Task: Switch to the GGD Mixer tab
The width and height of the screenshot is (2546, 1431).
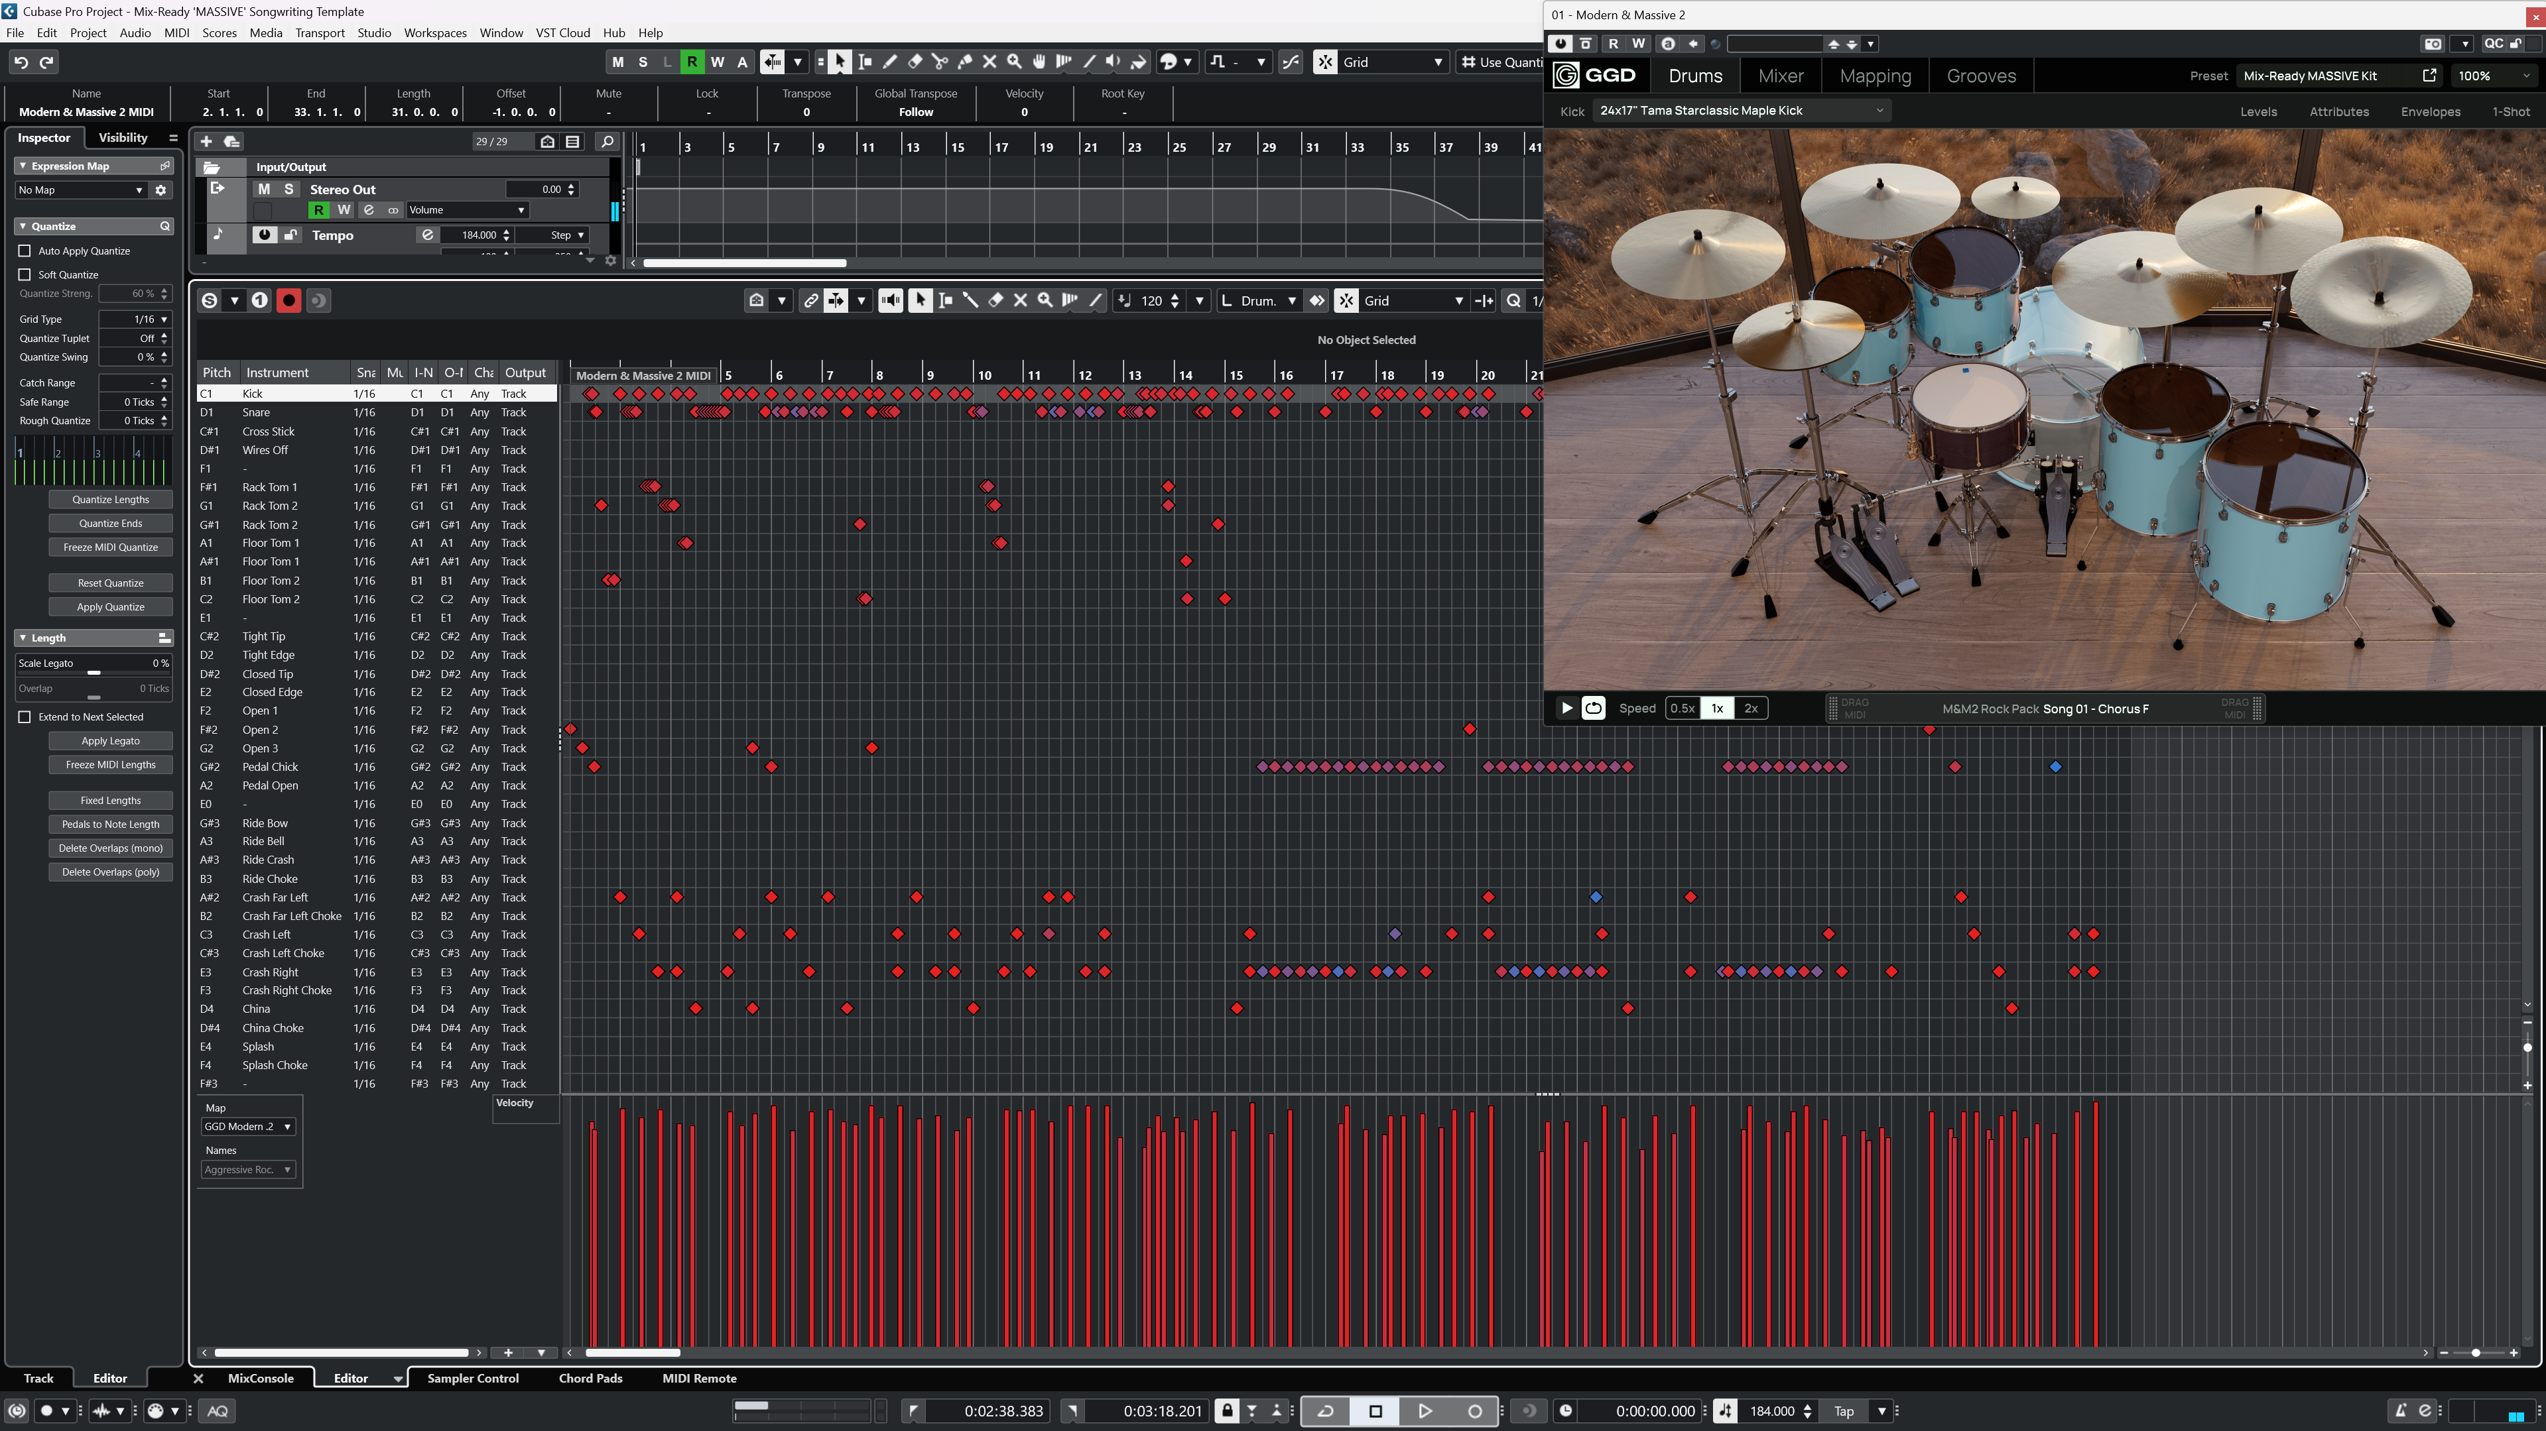Action: point(1780,76)
